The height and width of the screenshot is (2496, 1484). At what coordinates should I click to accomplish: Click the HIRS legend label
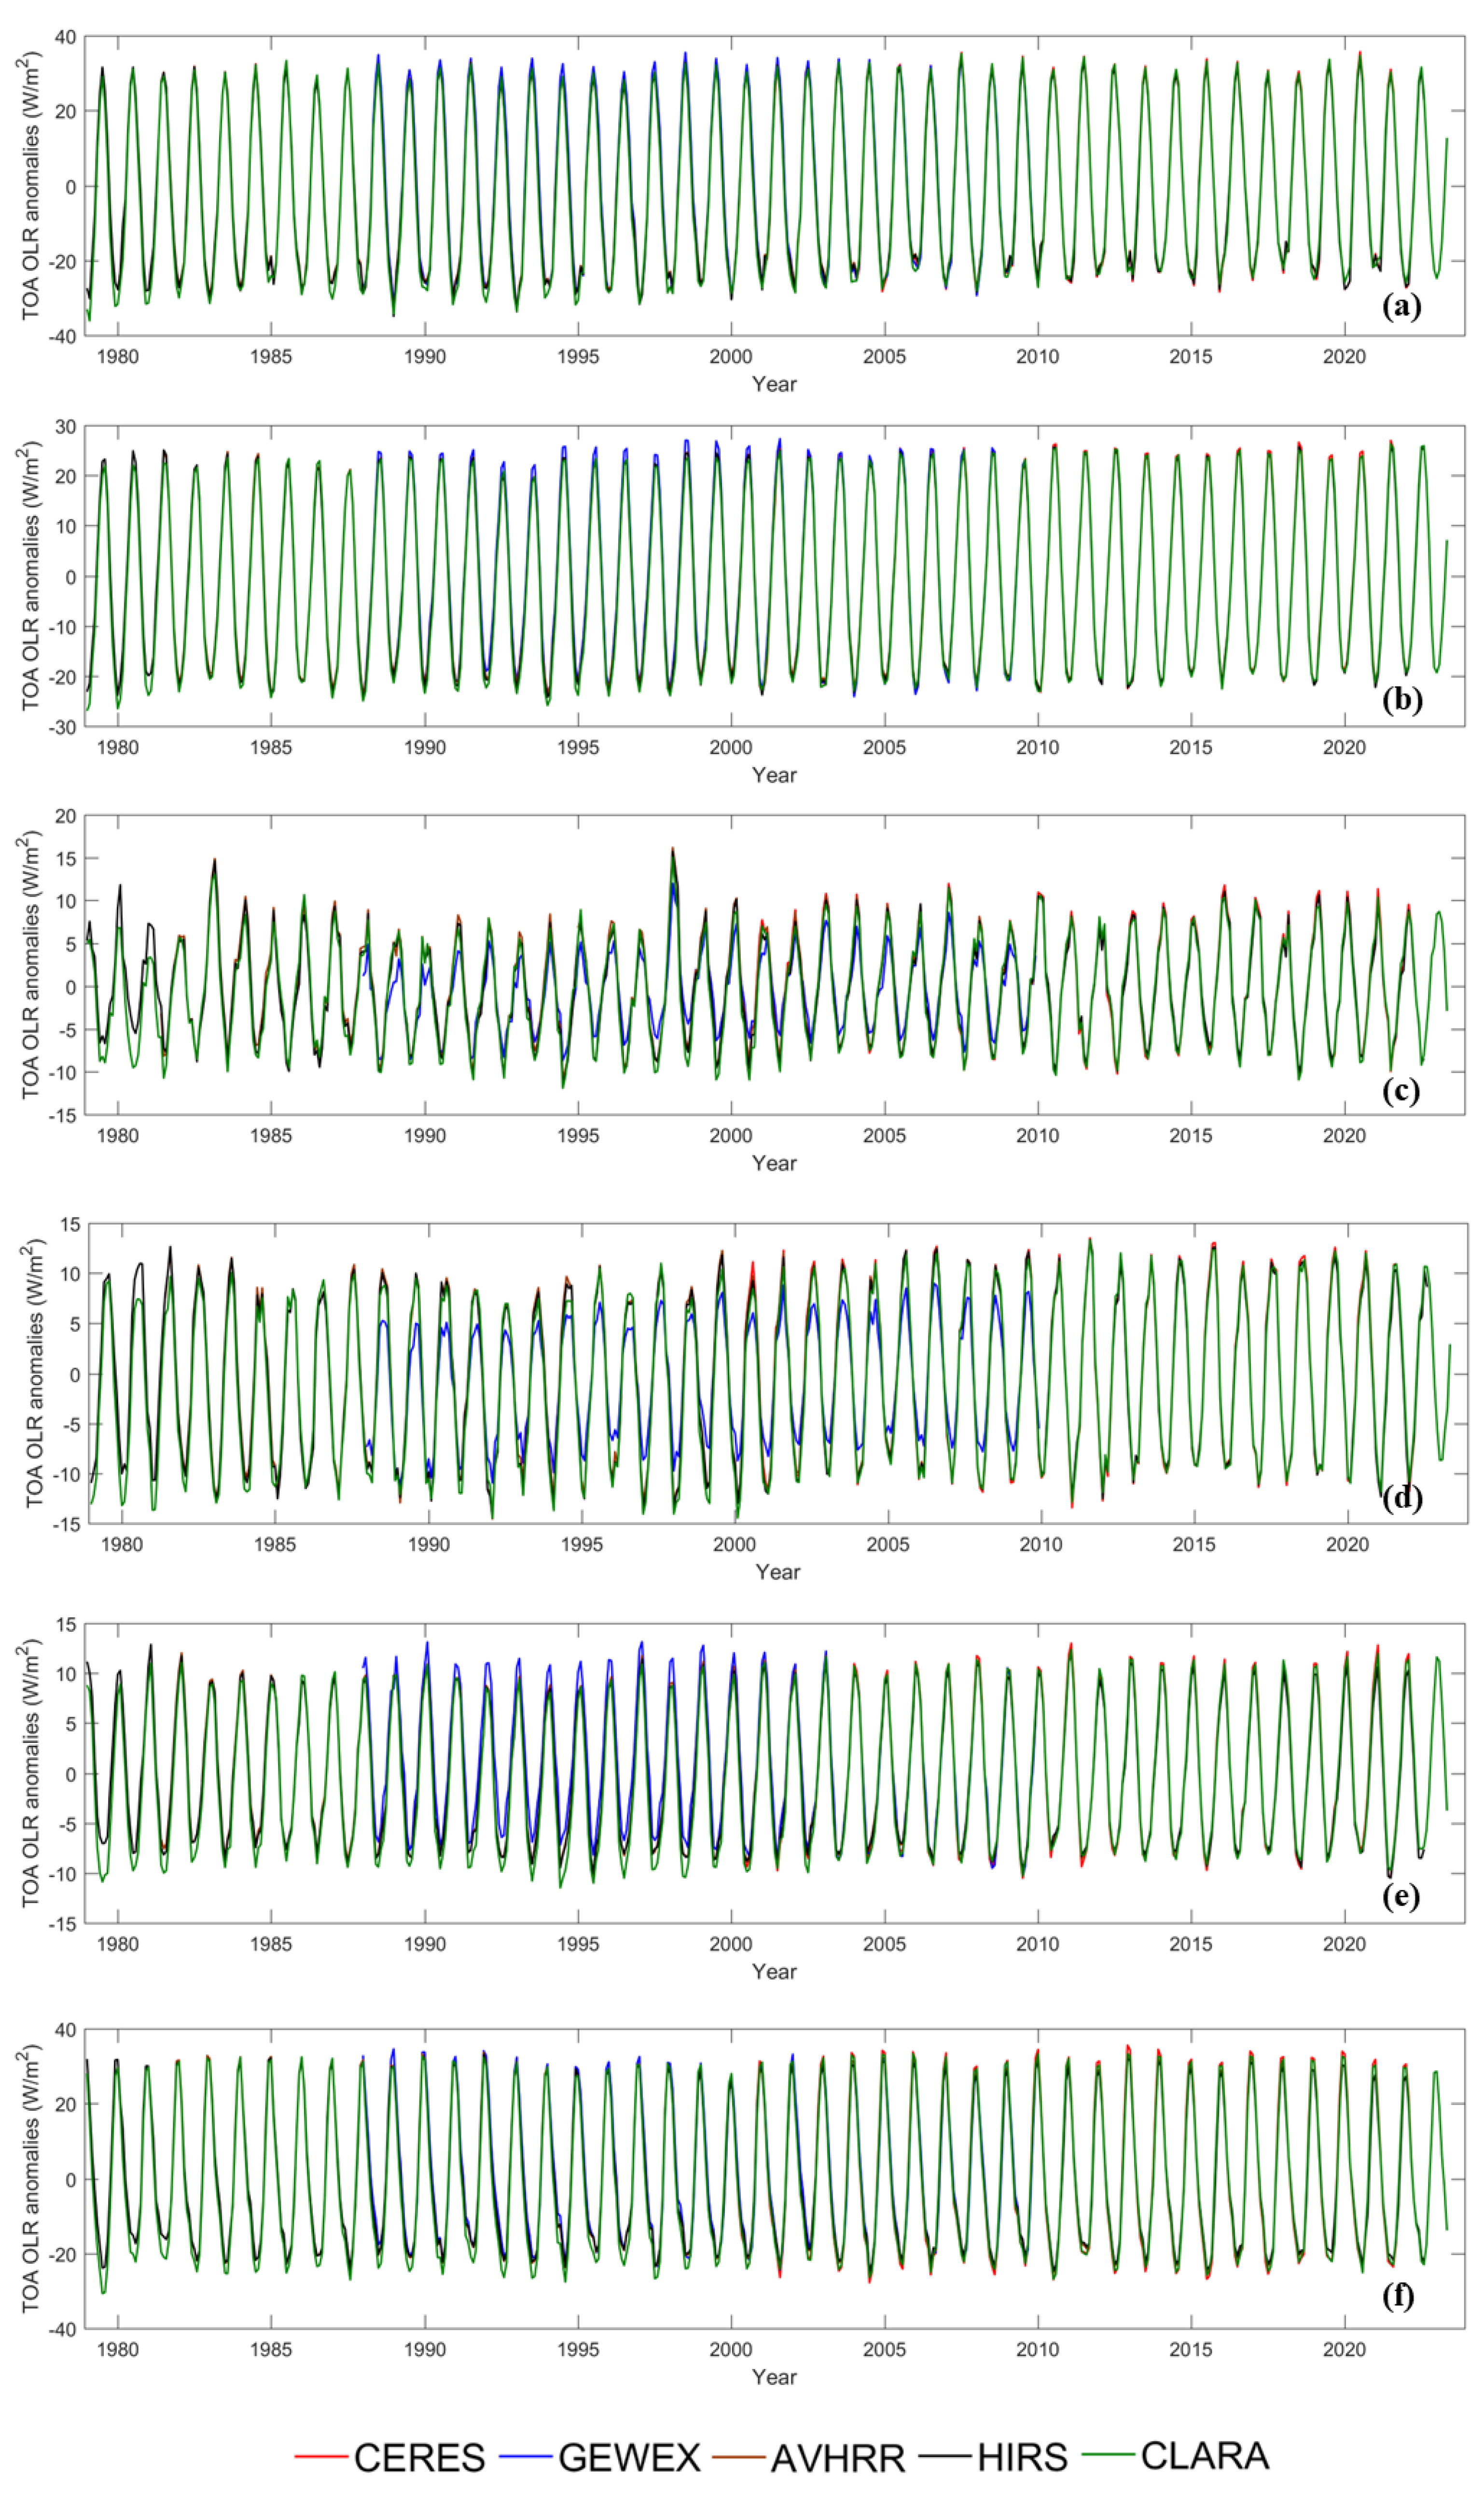click(1022, 2457)
